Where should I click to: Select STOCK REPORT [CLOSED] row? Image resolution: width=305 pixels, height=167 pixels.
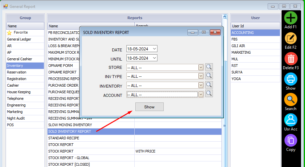(134, 164)
